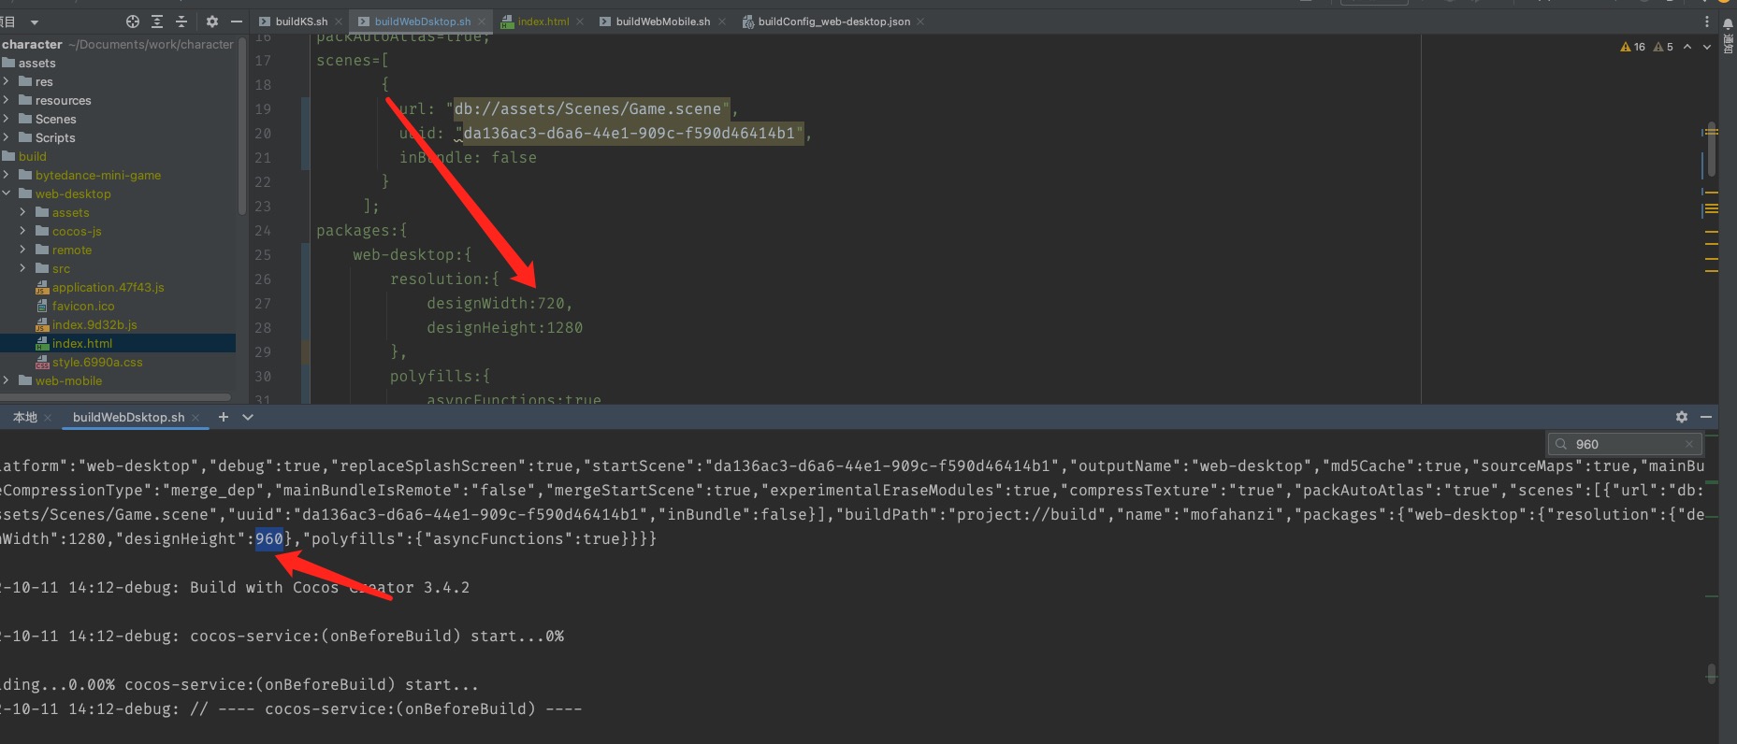This screenshot has height=744, width=1737.
Task: Click the web-mobile folder icon
Action: click(x=25, y=380)
